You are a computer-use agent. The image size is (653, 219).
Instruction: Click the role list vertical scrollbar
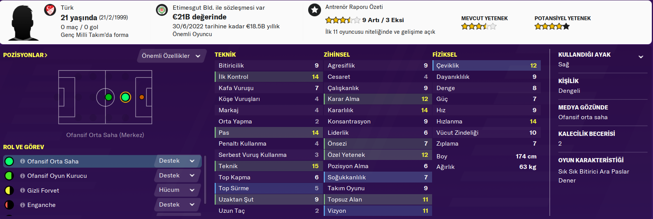pyautogui.click(x=205, y=179)
